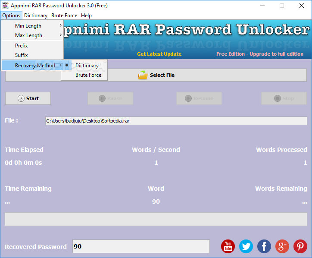312x258 pixels.
Task: Open the Brute Force menu in menu bar
Action: pyautogui.click(x=64, y=16)
